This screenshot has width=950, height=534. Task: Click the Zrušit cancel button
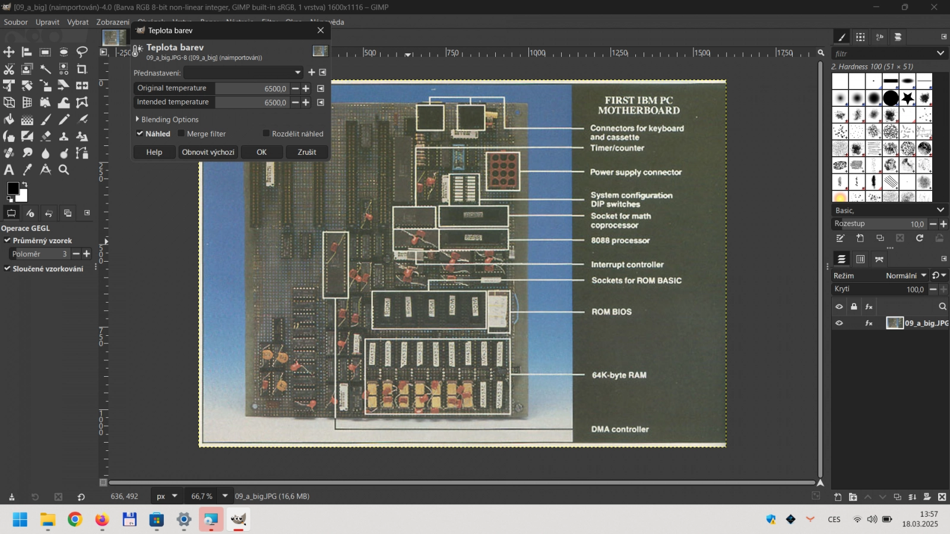[x=307, y=152]
